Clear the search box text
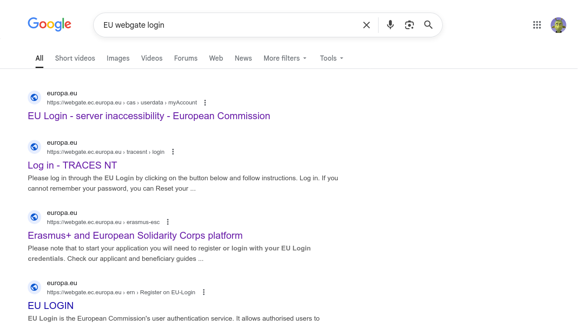 tap(366, 25)
